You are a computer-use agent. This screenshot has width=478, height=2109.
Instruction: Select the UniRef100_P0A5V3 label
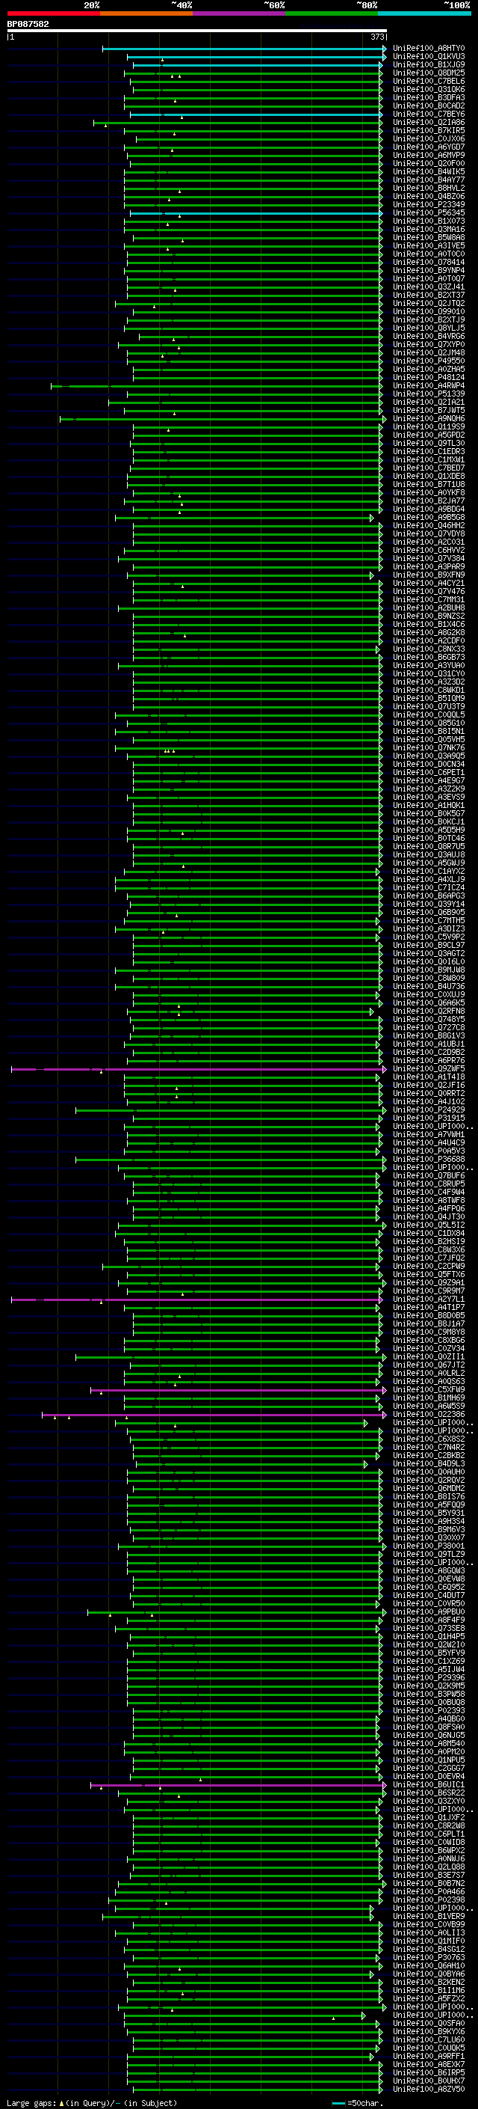429,1151
